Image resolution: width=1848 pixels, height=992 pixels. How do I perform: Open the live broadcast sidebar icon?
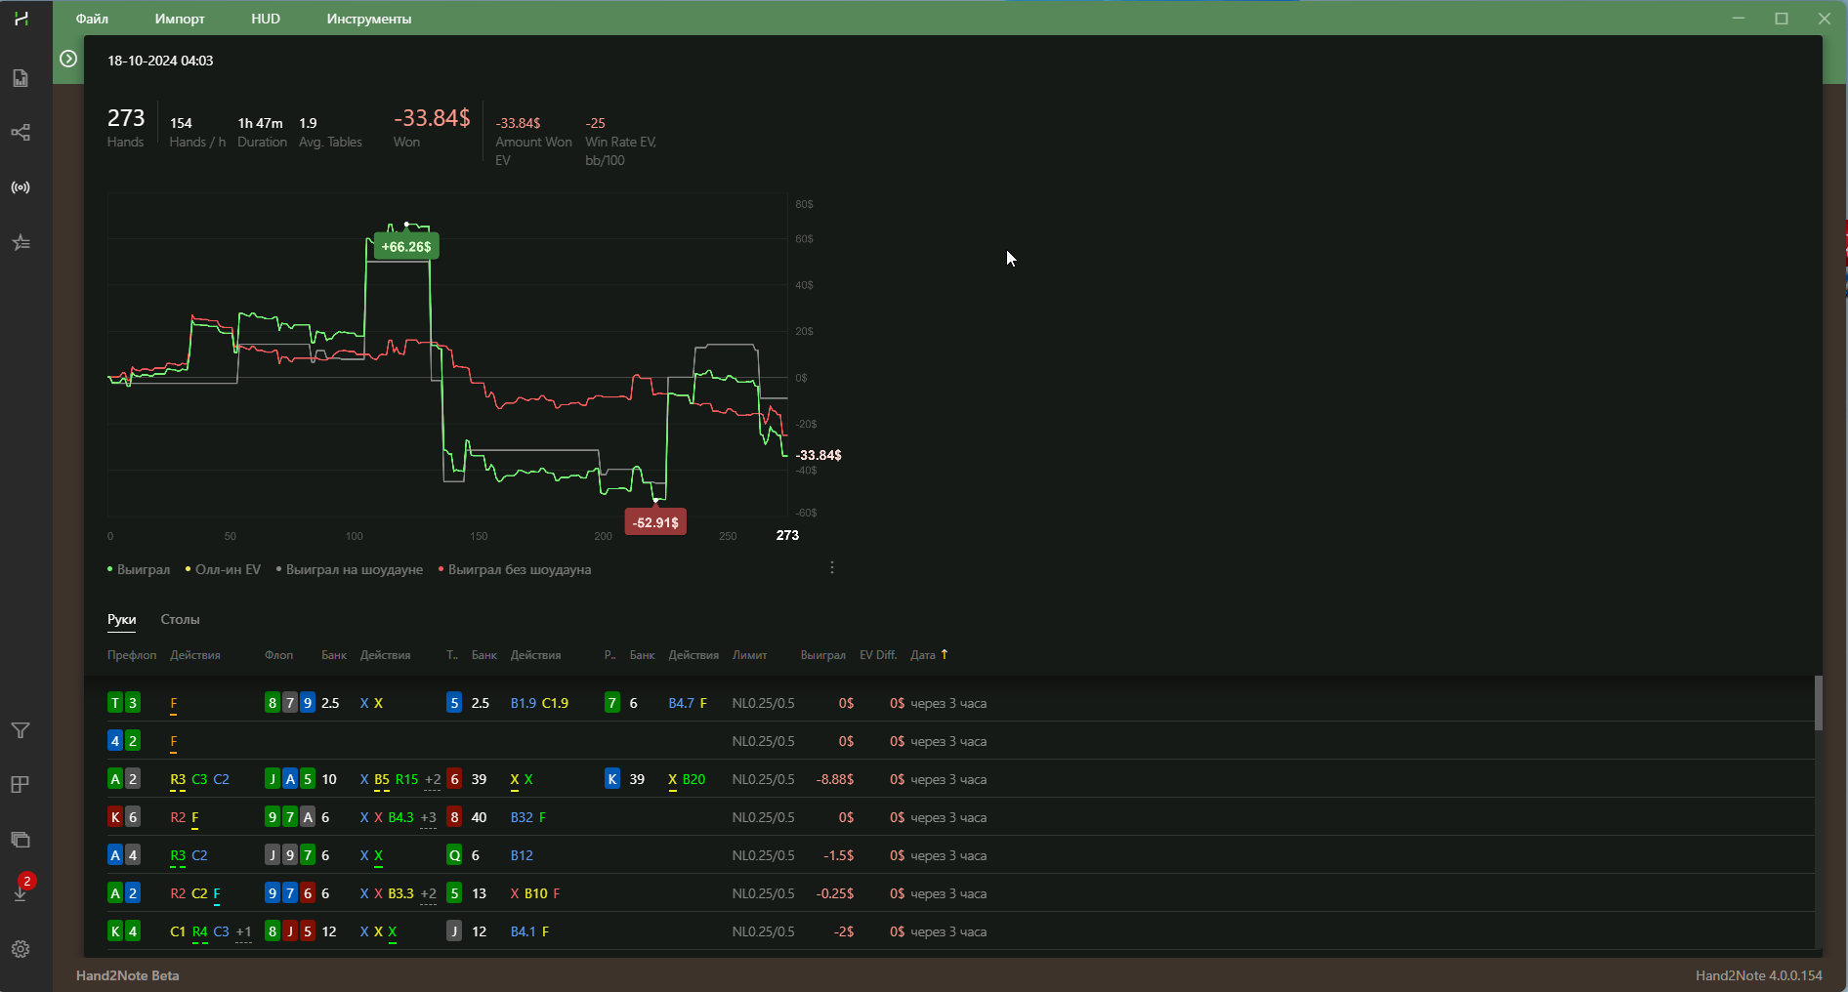click(21, 187)
